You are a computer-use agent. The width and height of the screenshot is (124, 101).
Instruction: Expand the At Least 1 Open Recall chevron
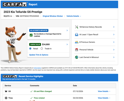[114, 34]
